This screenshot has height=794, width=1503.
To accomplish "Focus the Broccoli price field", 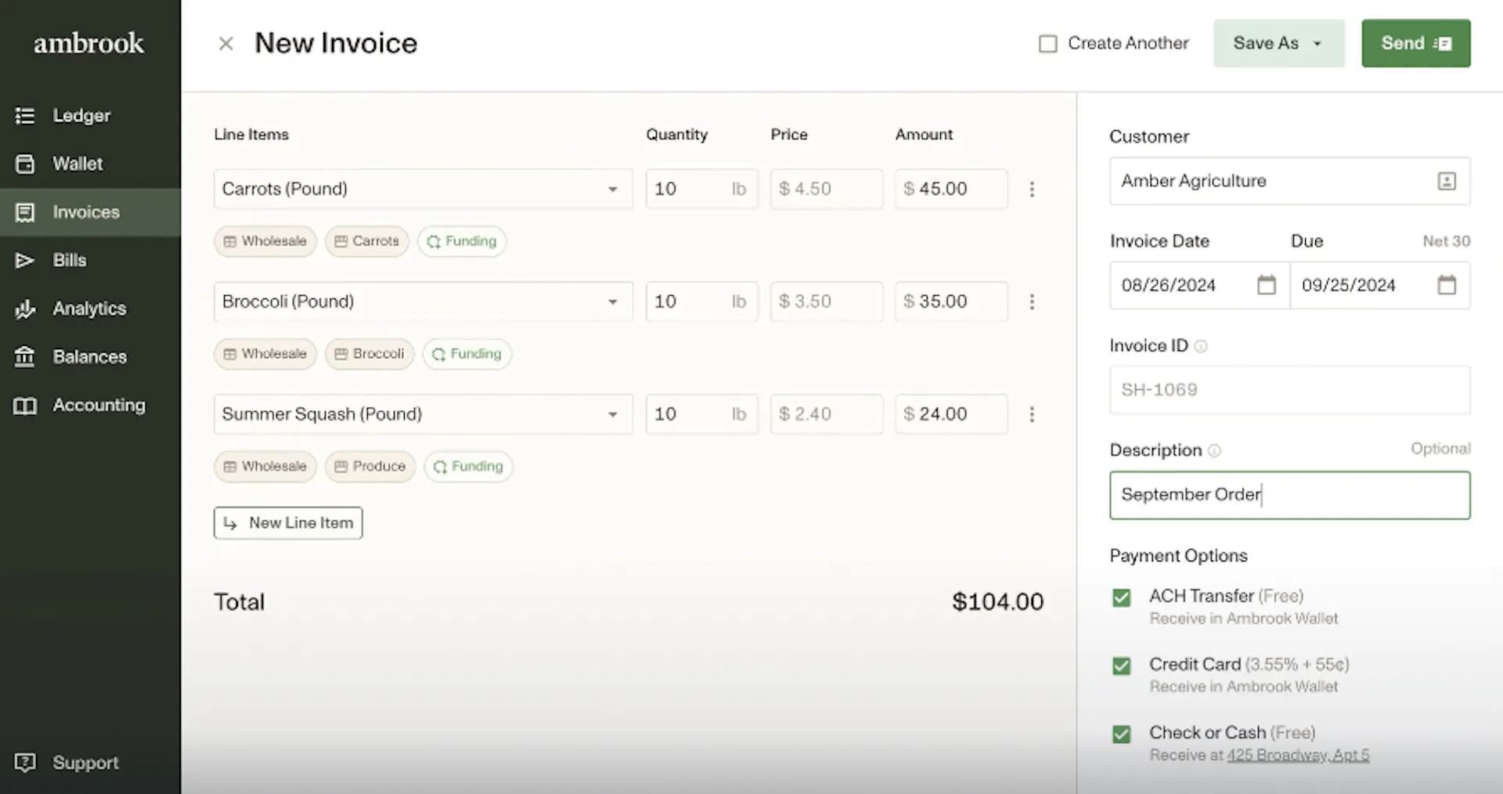I will [x=827, y=302].
